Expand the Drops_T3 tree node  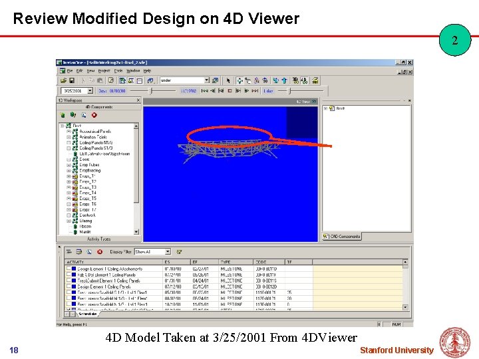[x=69, y=187]
